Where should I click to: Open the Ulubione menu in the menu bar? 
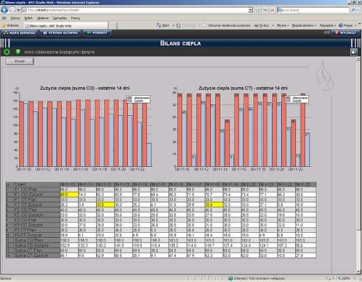pyautogui.click(x=43, y=18)
